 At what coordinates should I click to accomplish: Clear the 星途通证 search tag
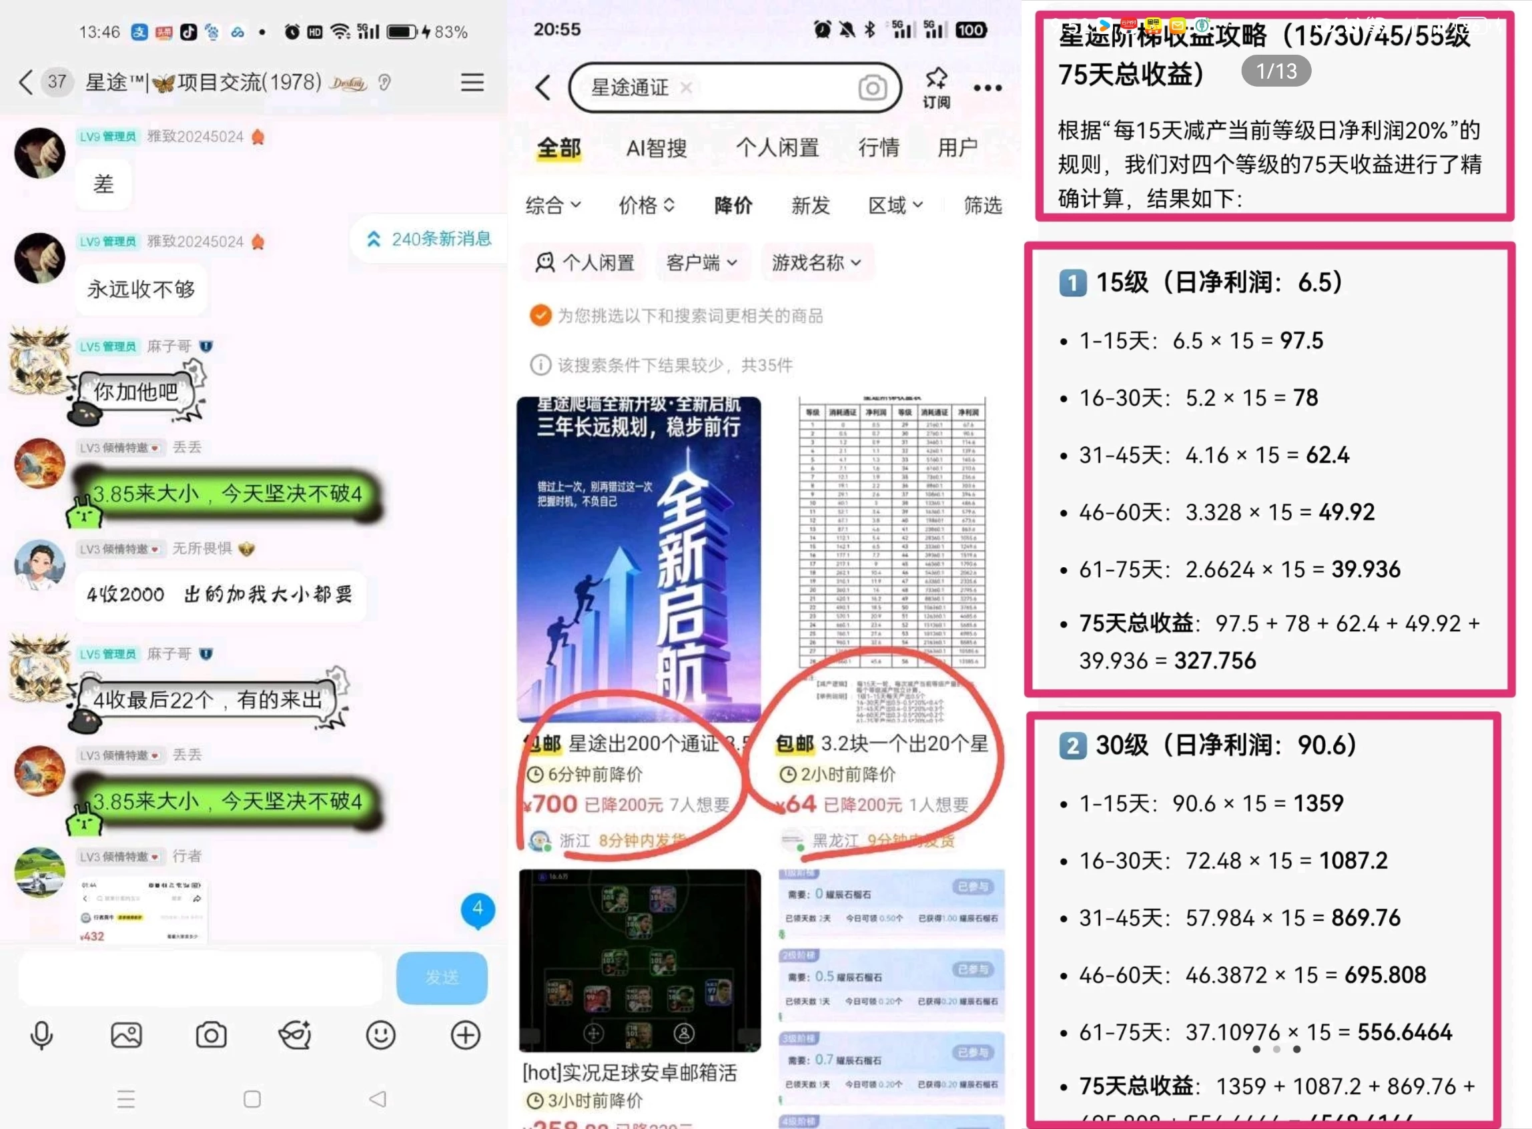click(686, 88)
